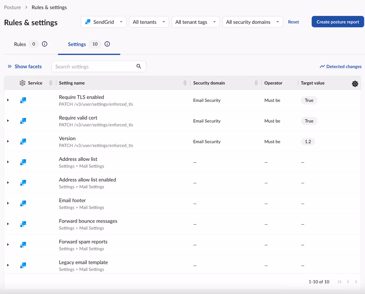Sort by the Security domain column arrows

click(x=256, y=83)
